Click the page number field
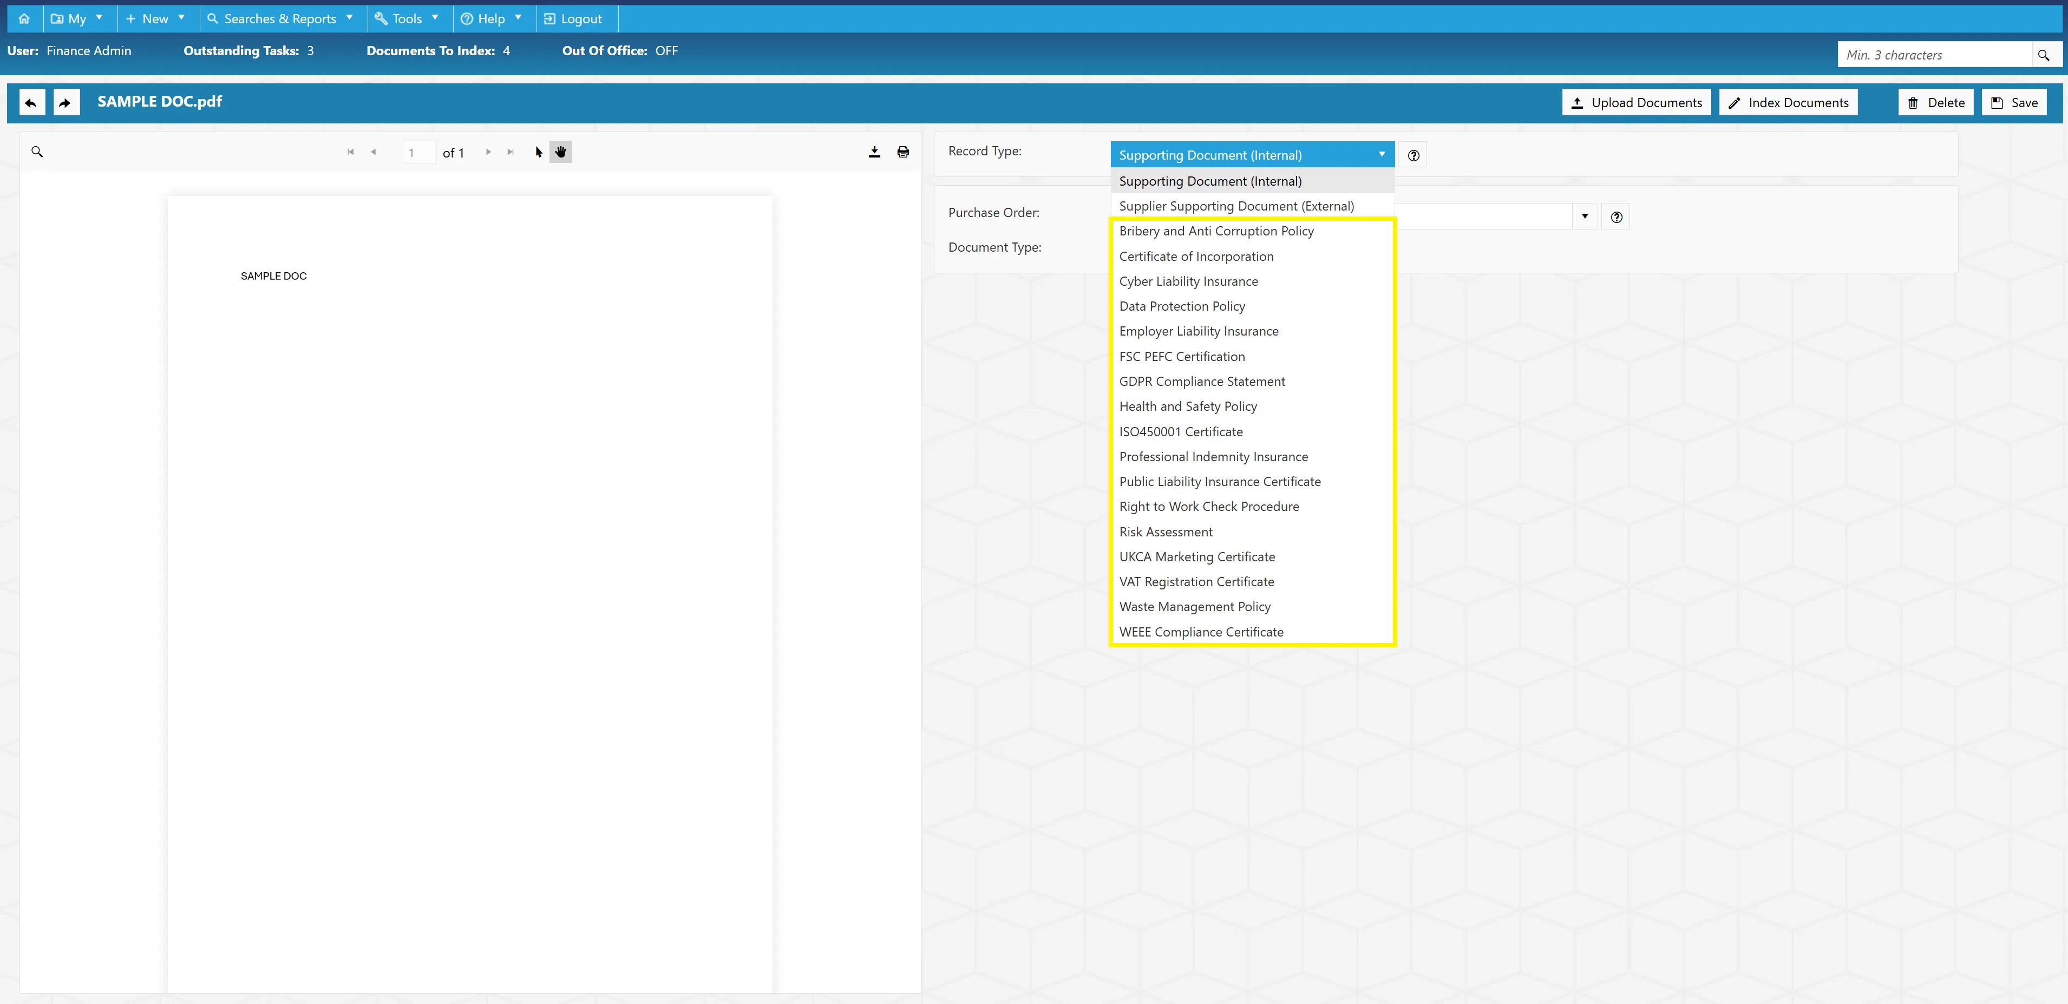 [419, 153]
